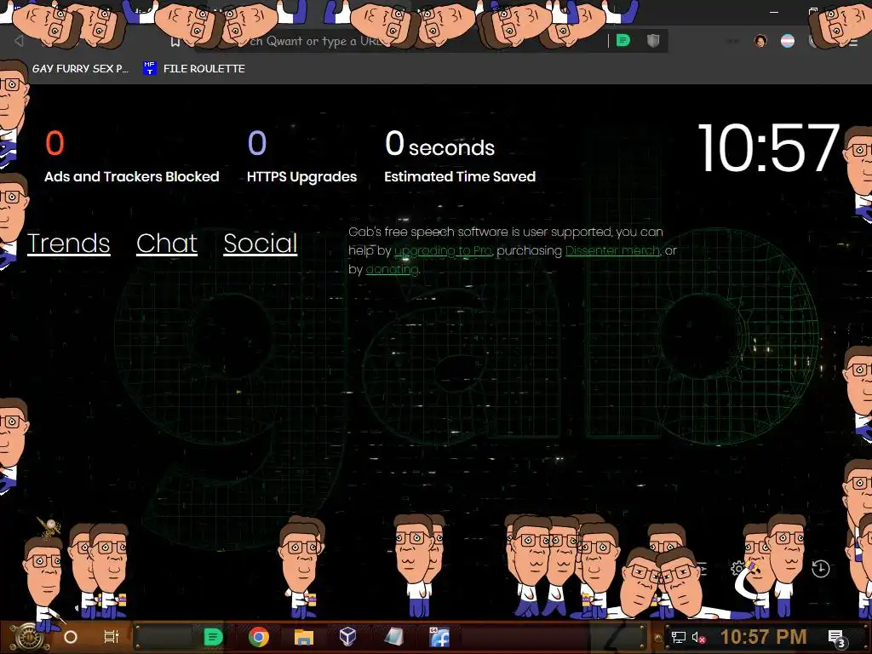Click the Ads and Trackers Blocked counter
This screenshot has width=872, height=654.
click(131, 157)
